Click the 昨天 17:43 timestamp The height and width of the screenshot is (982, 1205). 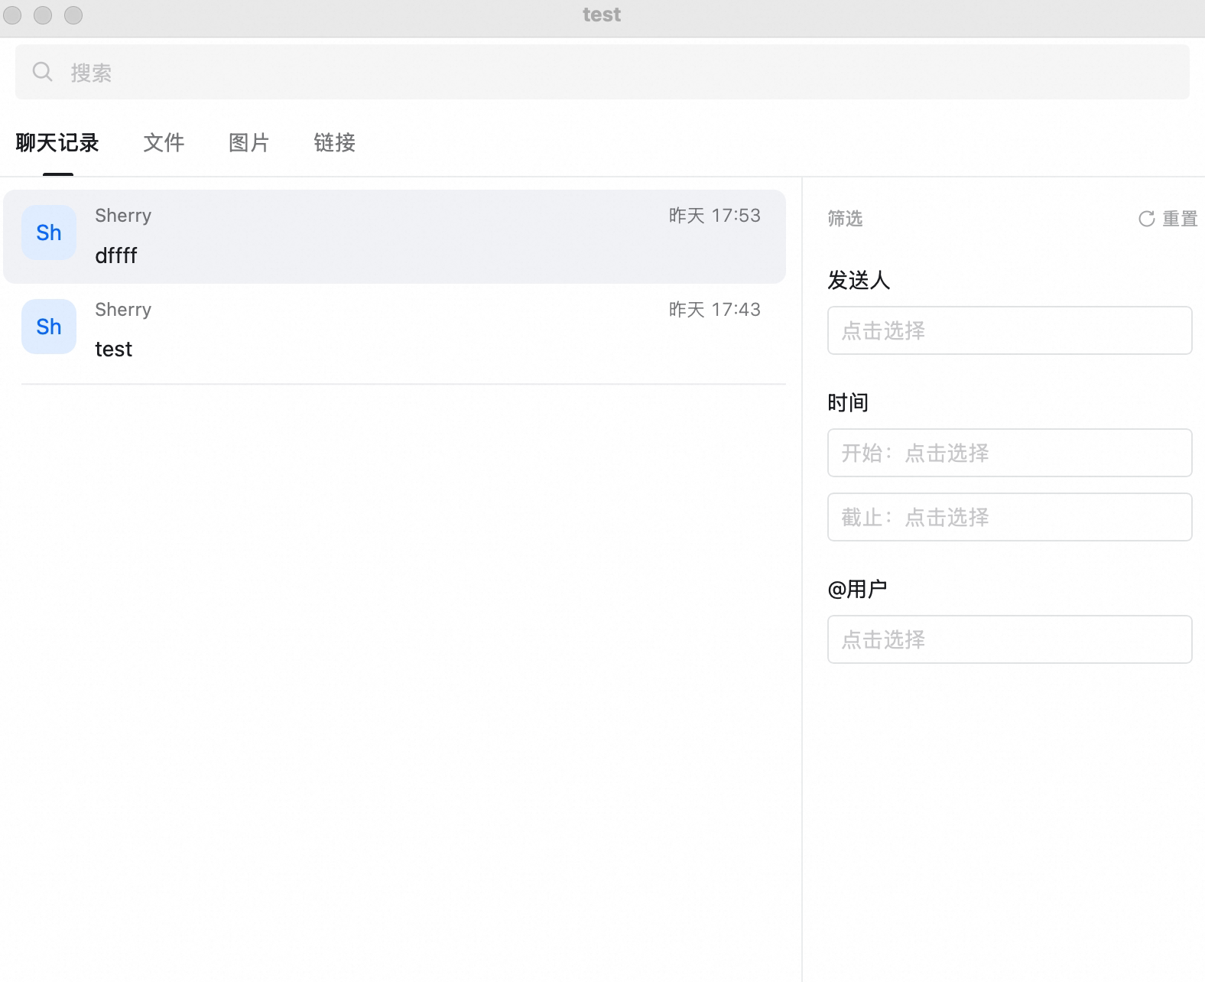pos(715,310)
